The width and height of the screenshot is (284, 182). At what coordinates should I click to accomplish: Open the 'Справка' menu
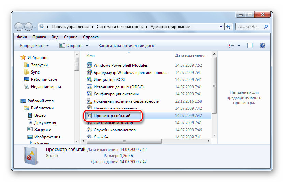tap(91, 37)
